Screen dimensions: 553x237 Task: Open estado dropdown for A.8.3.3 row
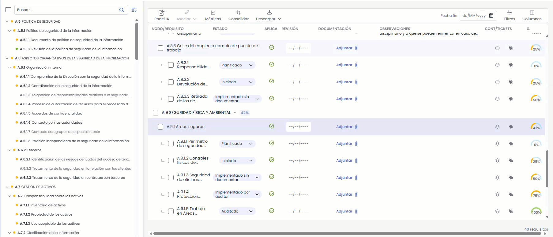pos(237,99)
